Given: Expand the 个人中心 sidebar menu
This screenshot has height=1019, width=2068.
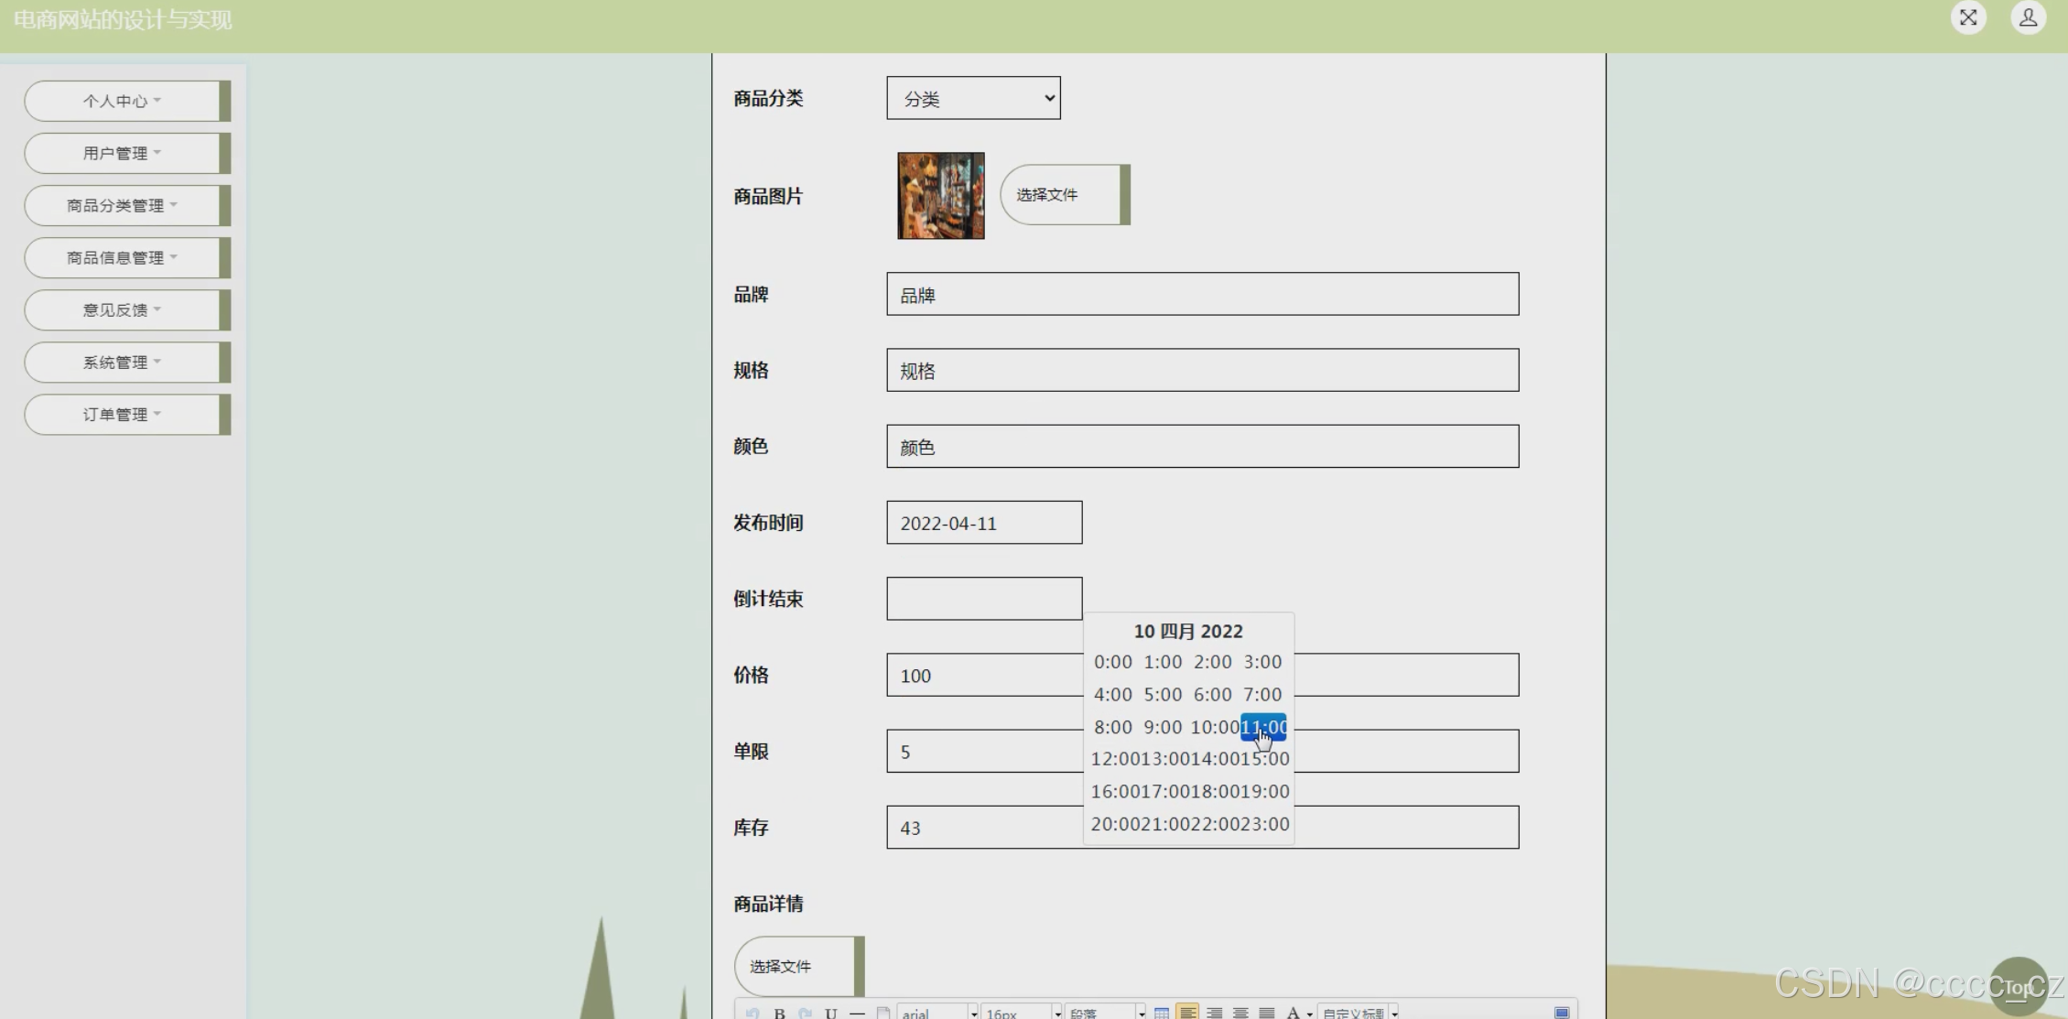Looking at the screenshot, I should click(123, 101).
